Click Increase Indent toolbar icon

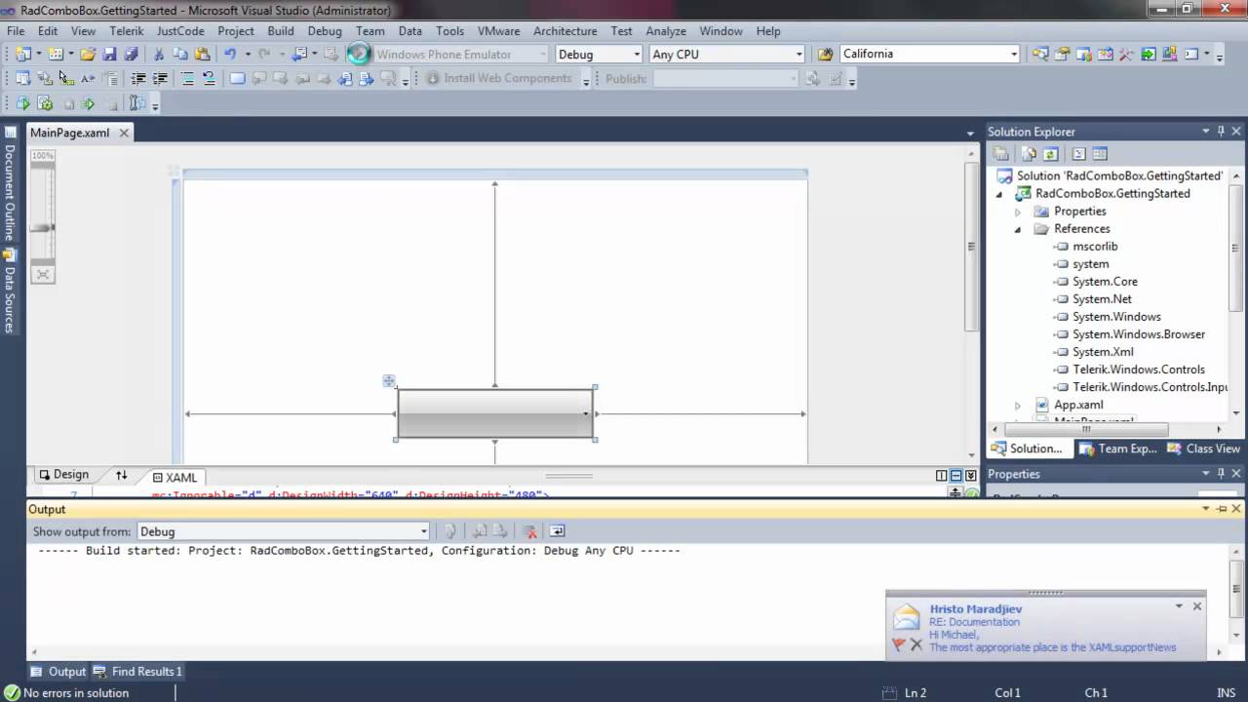(160, 78)
